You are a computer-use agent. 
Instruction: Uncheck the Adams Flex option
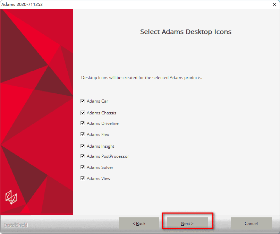[x=83, y=134]
